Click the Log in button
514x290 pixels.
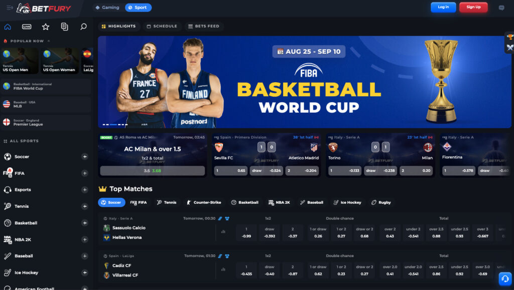click(x=443, y=7)
